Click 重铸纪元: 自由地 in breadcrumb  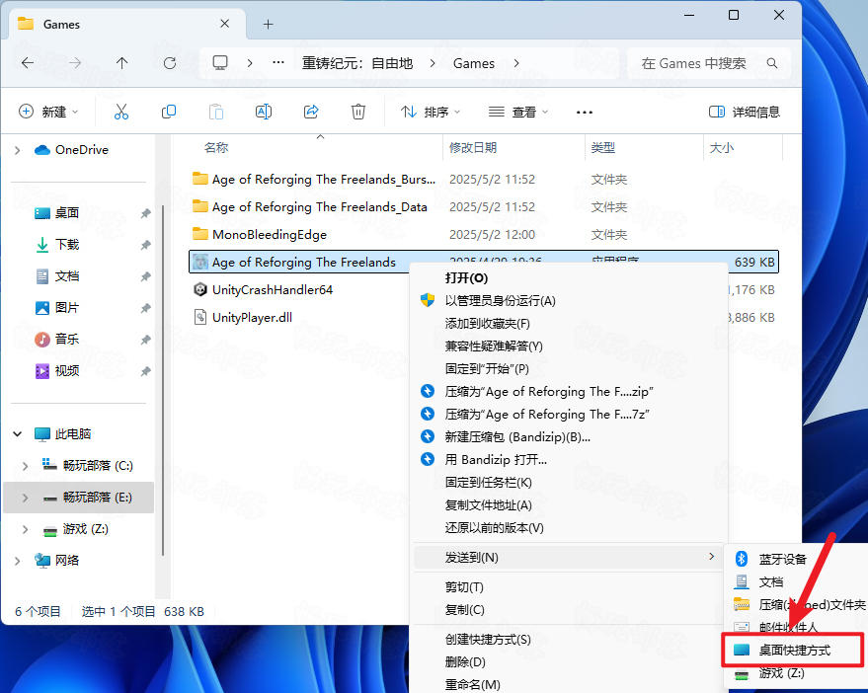pos(357,63)
